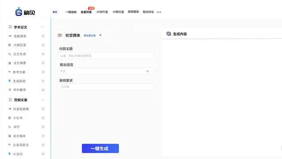The width and height of the screenshot is (282, 159).
Task: Click the 知乎 item icon
Action: coord(10,127)
